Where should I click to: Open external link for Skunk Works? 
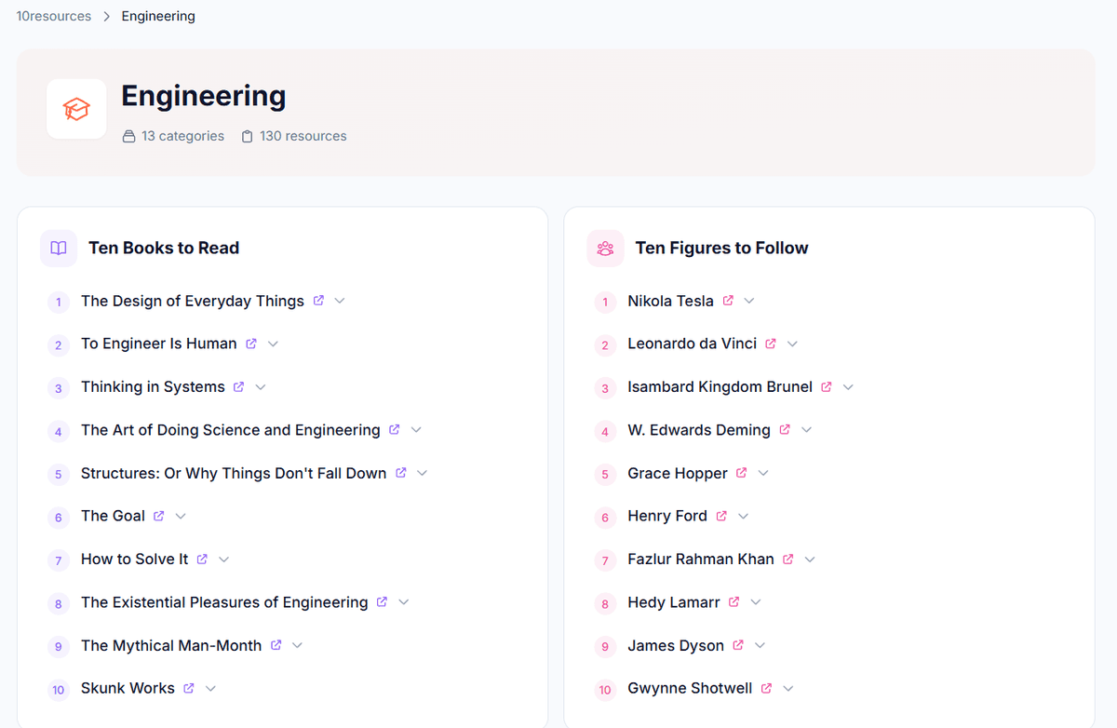coord(188,687)
